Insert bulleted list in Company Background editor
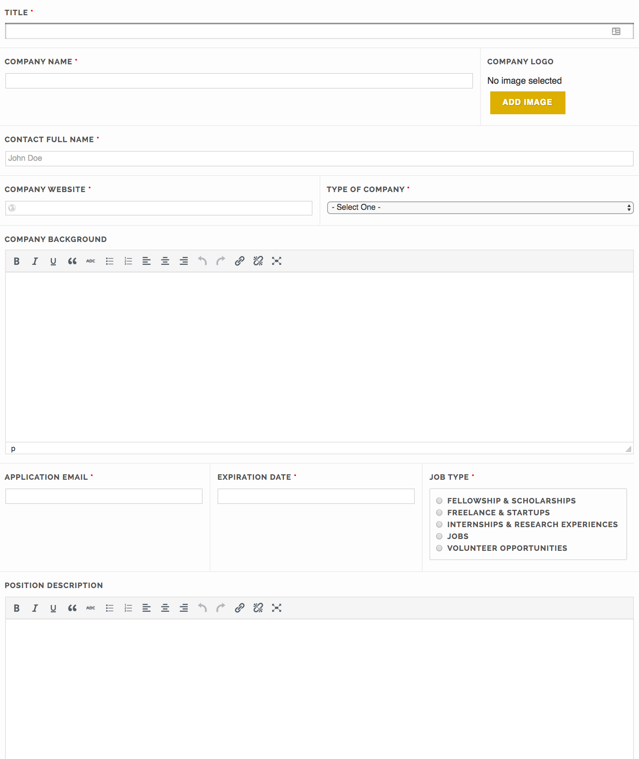639x759 pixels. pos(109,261)
